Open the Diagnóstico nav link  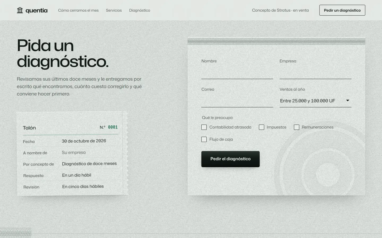coord(140,10)
